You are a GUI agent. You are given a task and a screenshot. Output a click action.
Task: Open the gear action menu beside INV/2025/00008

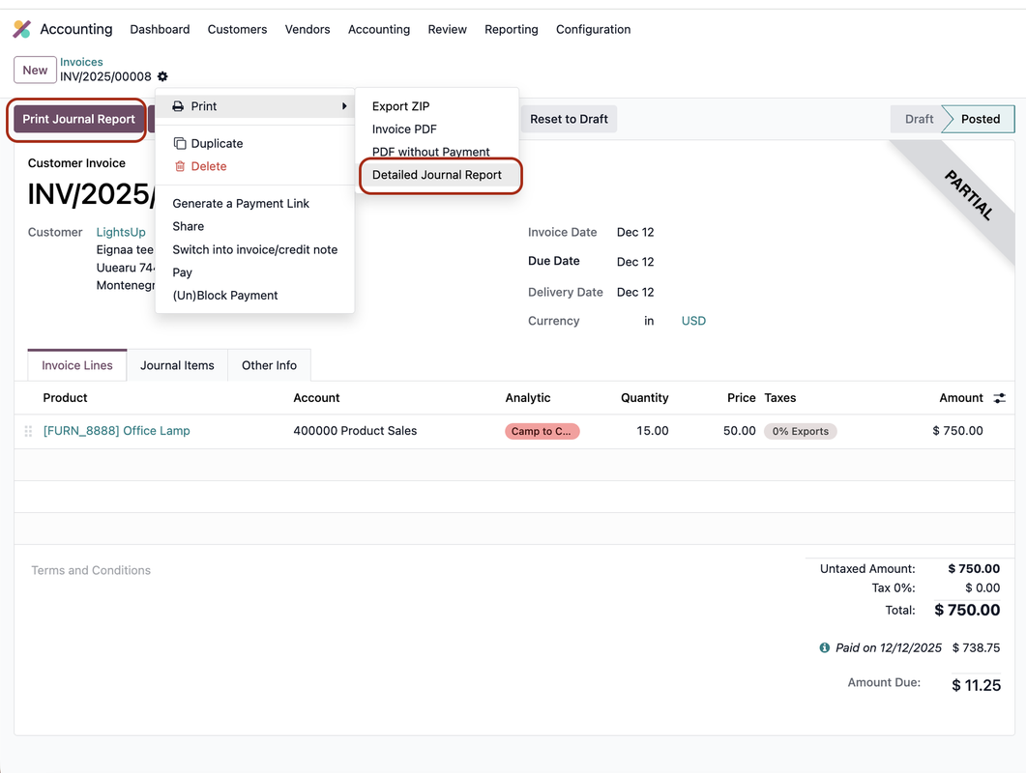pos(161,75)
